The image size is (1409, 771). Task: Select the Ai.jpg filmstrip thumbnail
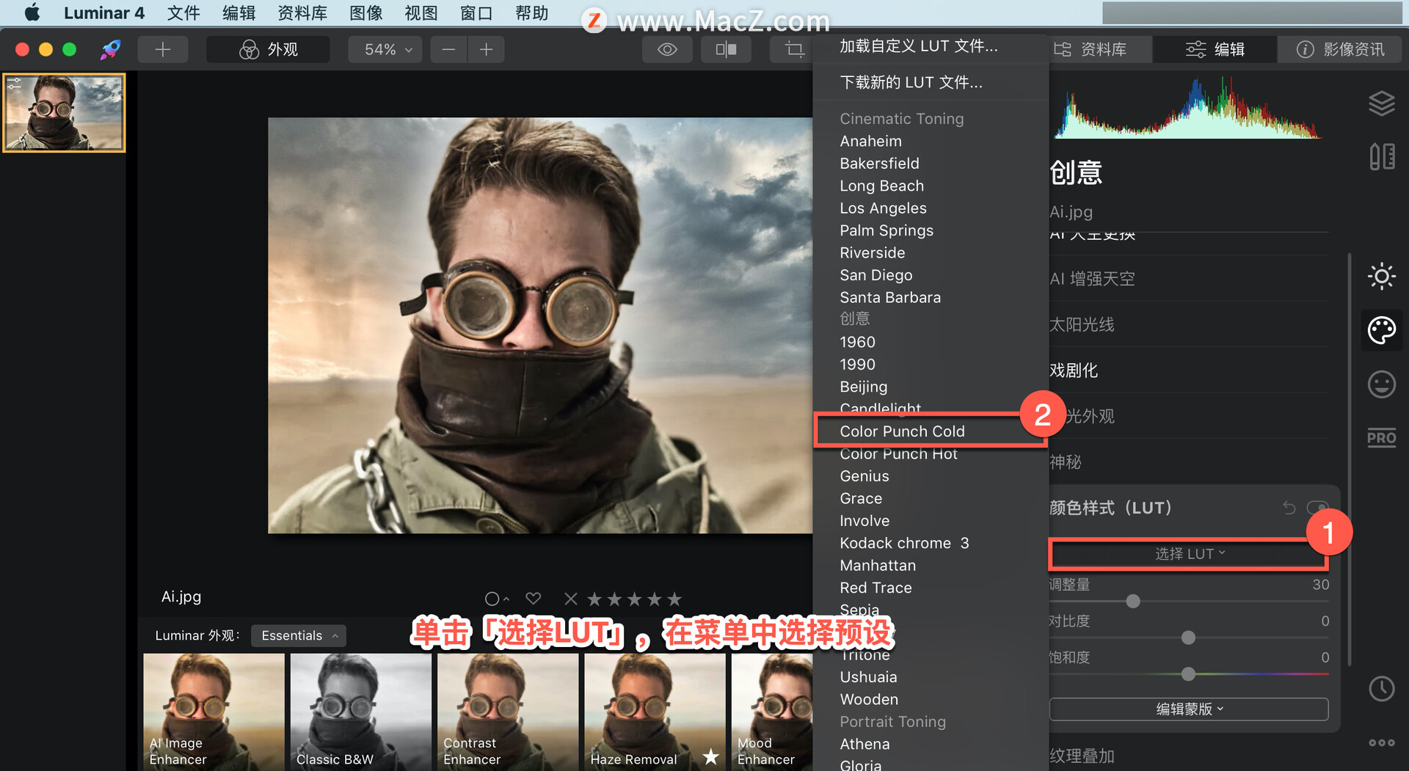point(64,112)
